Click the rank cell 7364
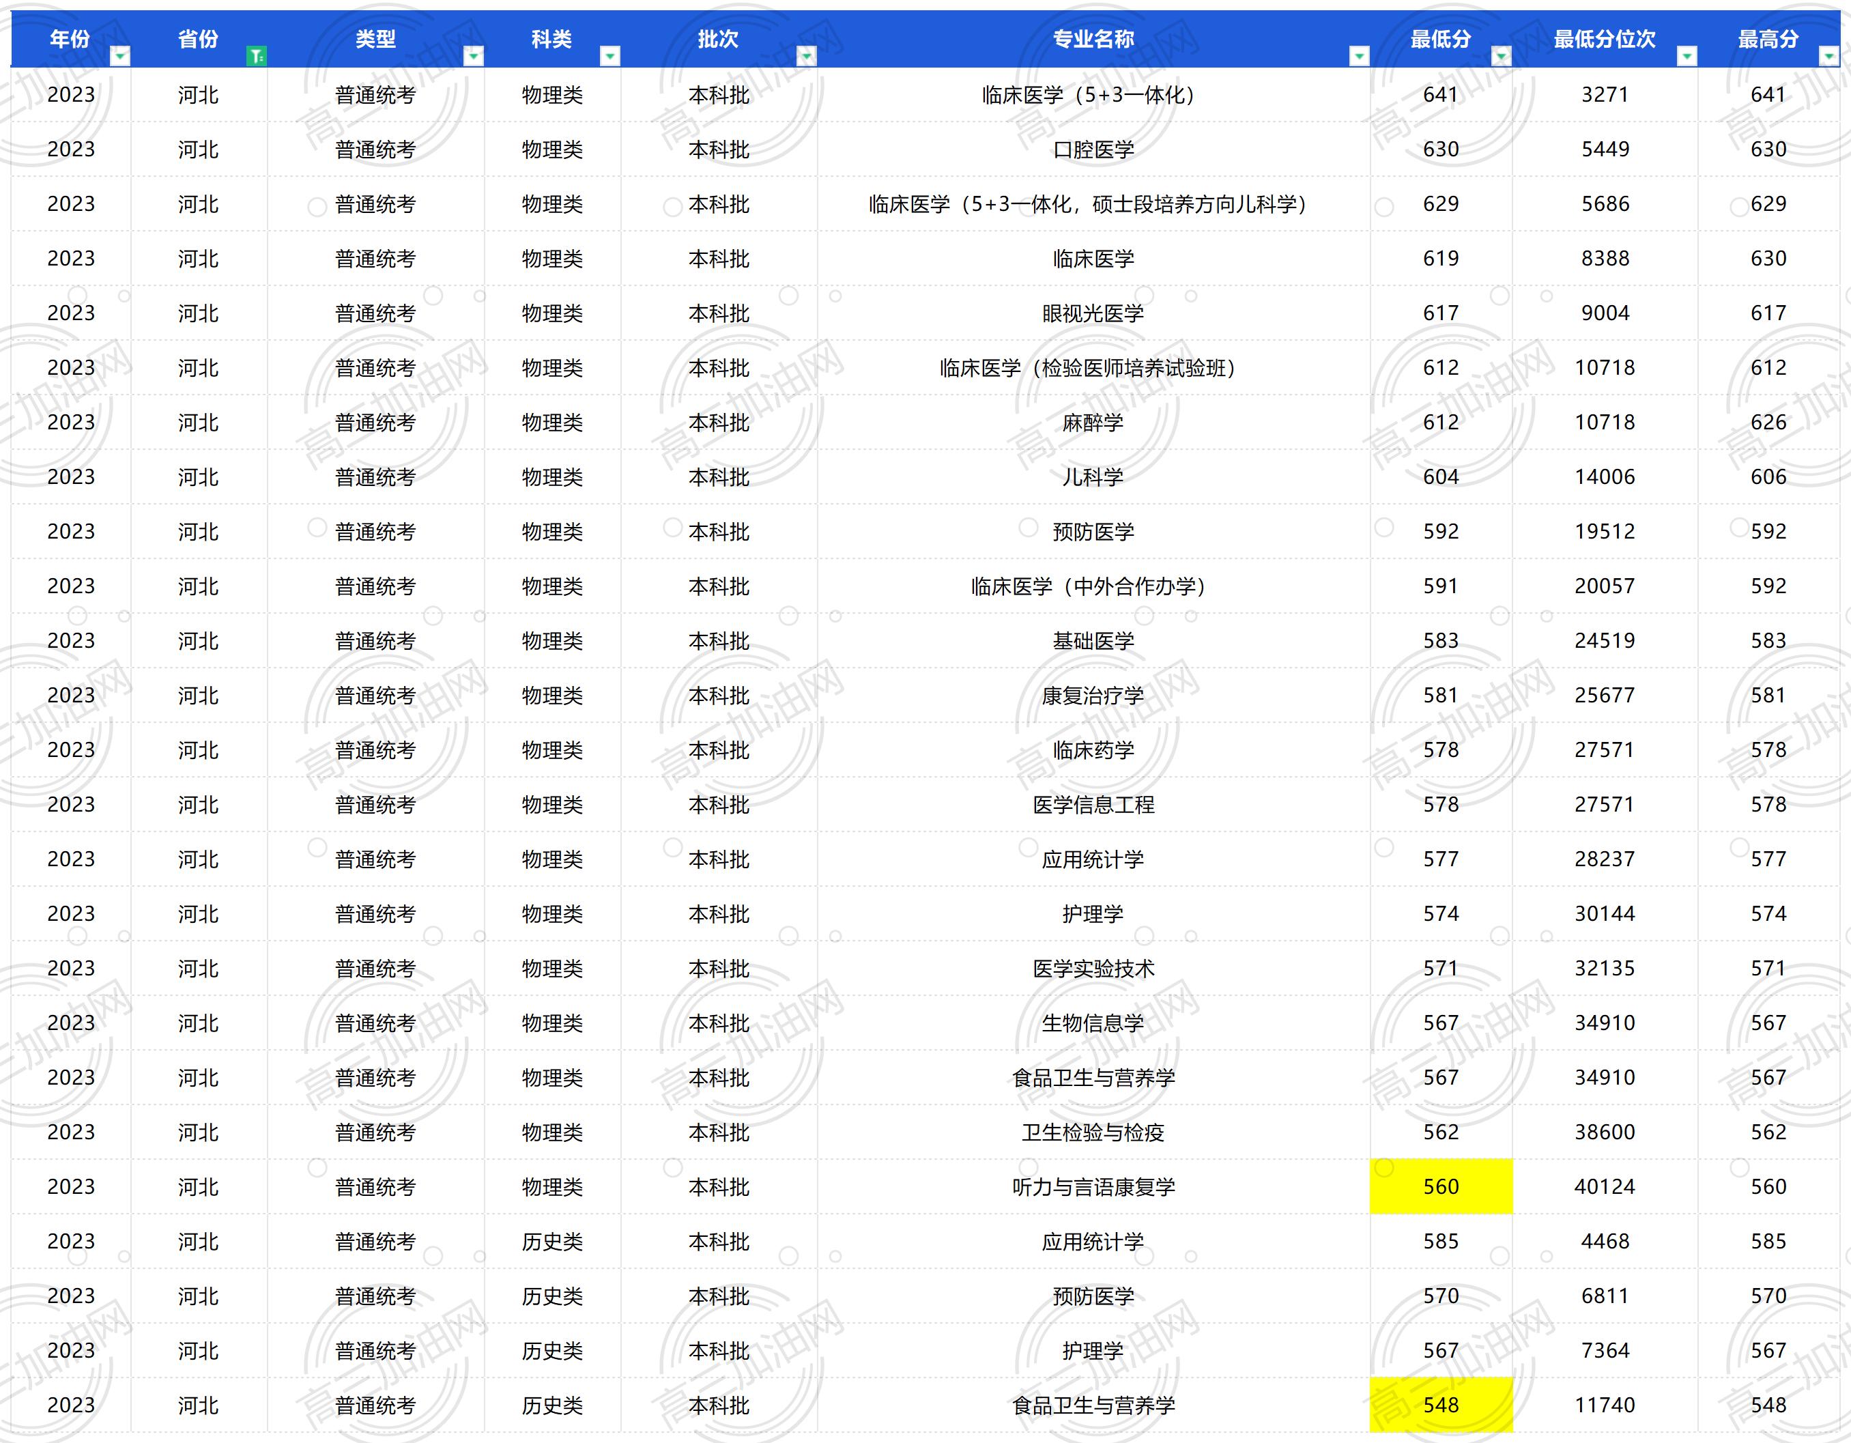The image size is (1851, 1443). [x=1605, y=1351]
